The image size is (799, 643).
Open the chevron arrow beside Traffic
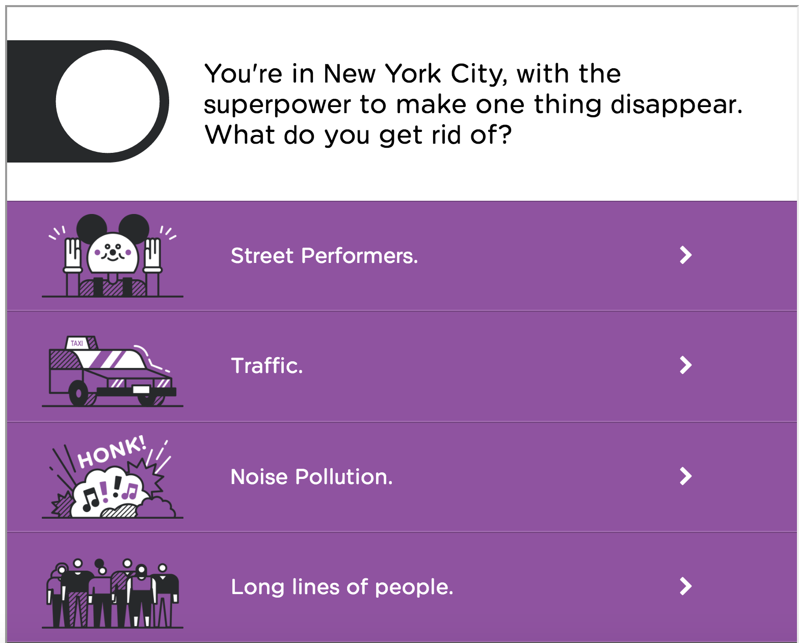pyautogui.click(x=686, y=365)
